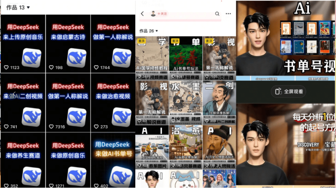This screenshot has width=336, height=188.
Task: Toggle the heart on the 7316-like video
Action: 51,127
